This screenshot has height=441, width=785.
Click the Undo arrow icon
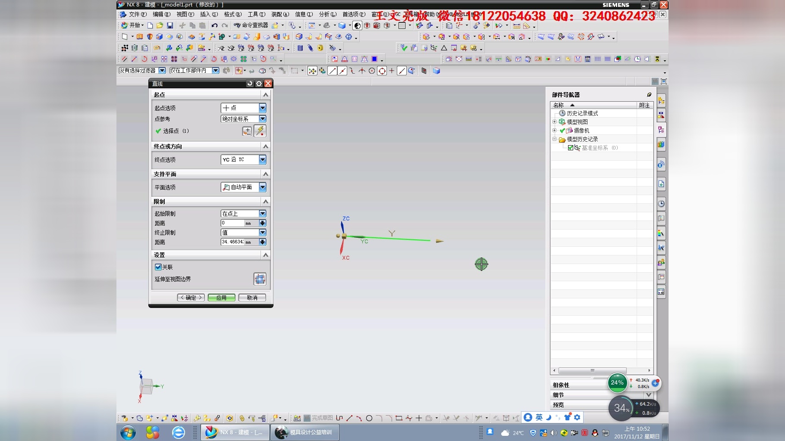214,25
